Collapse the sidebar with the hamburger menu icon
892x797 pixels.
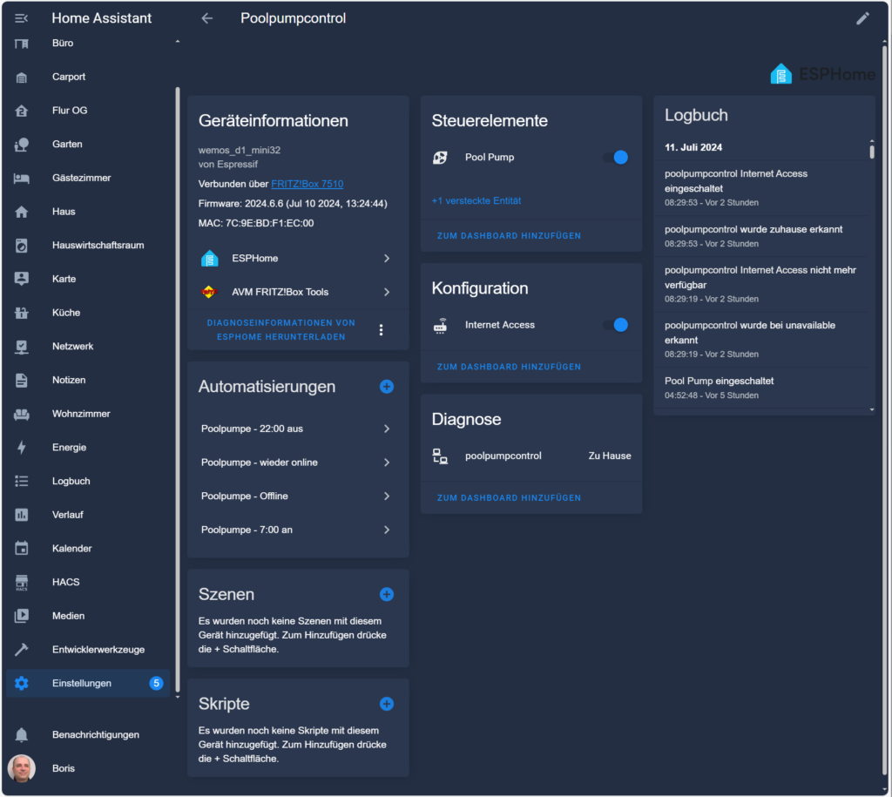coord(22,18)
